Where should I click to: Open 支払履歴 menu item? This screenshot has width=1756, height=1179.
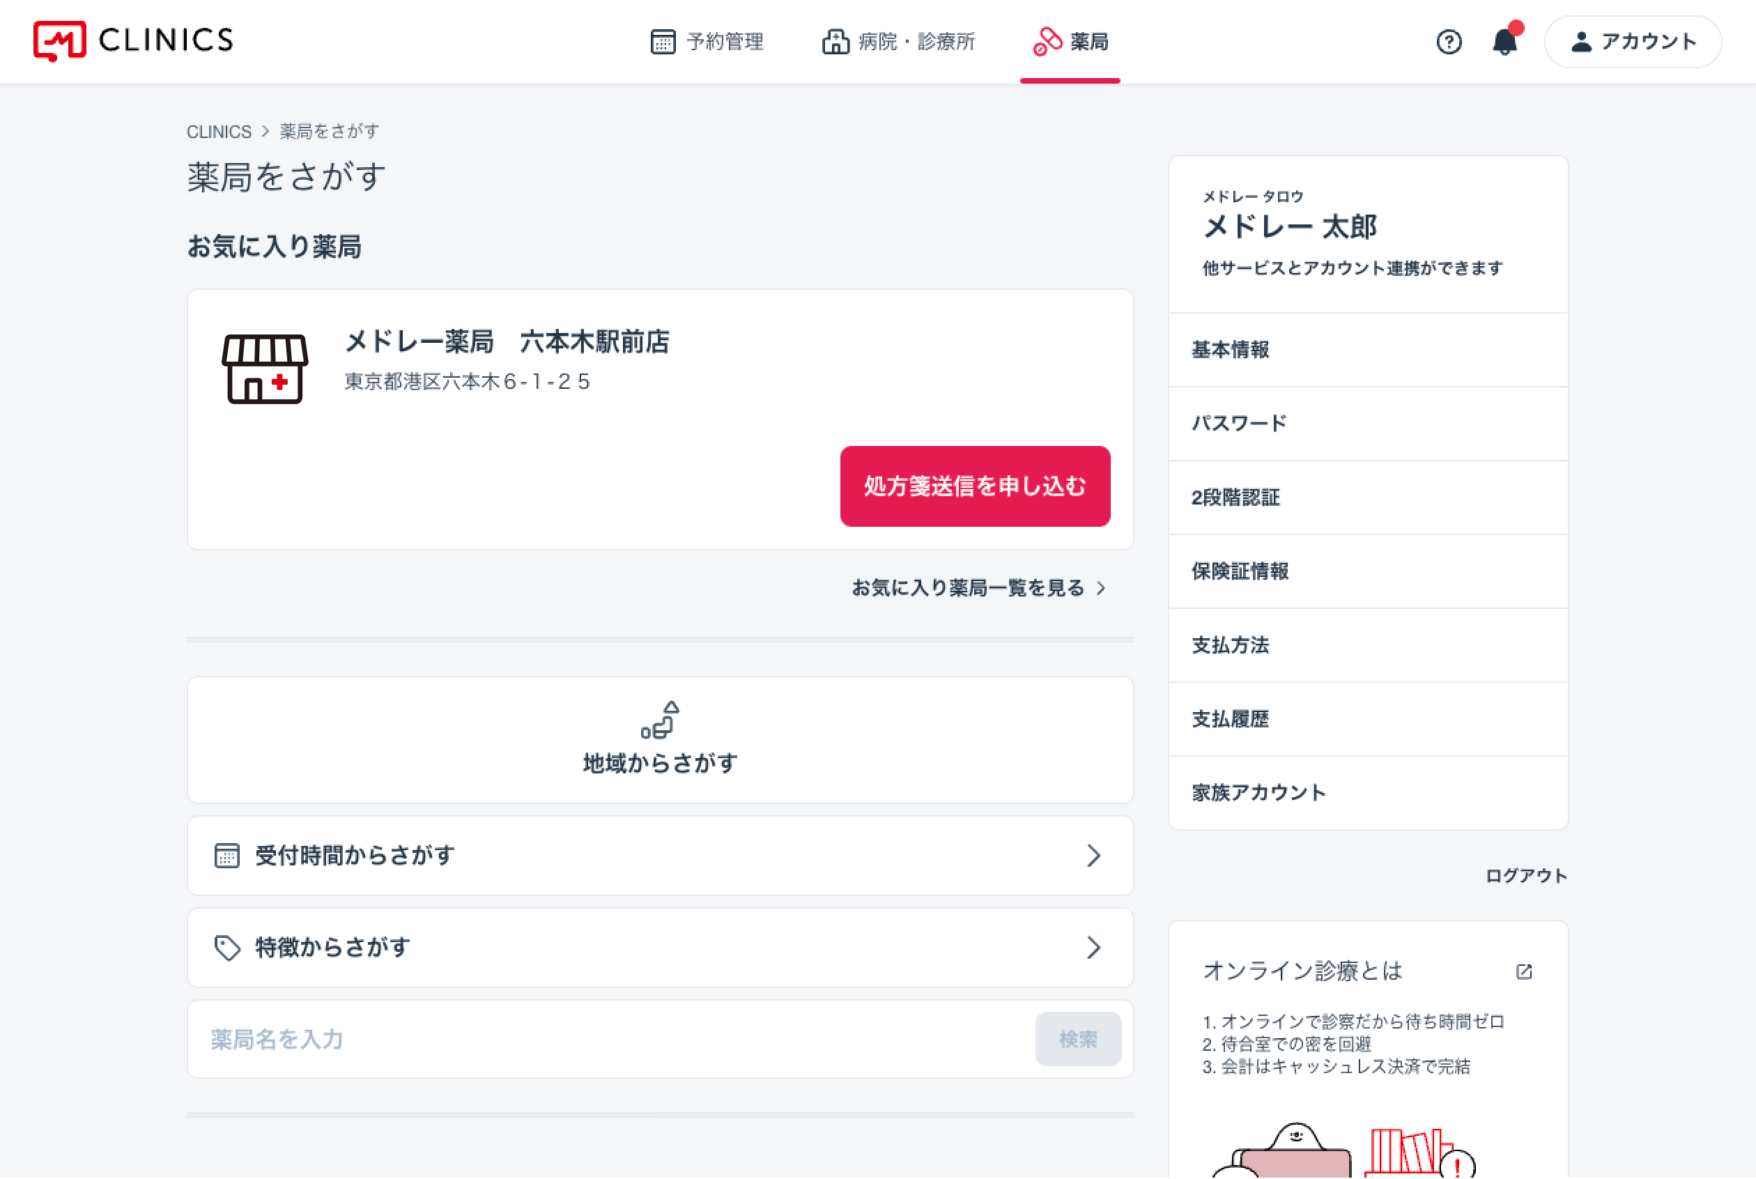1368,719
